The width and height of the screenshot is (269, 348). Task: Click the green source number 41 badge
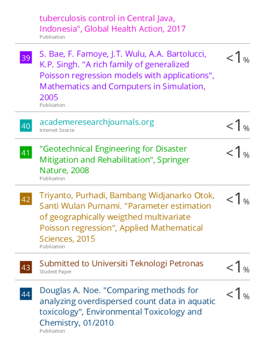[26, 152]
